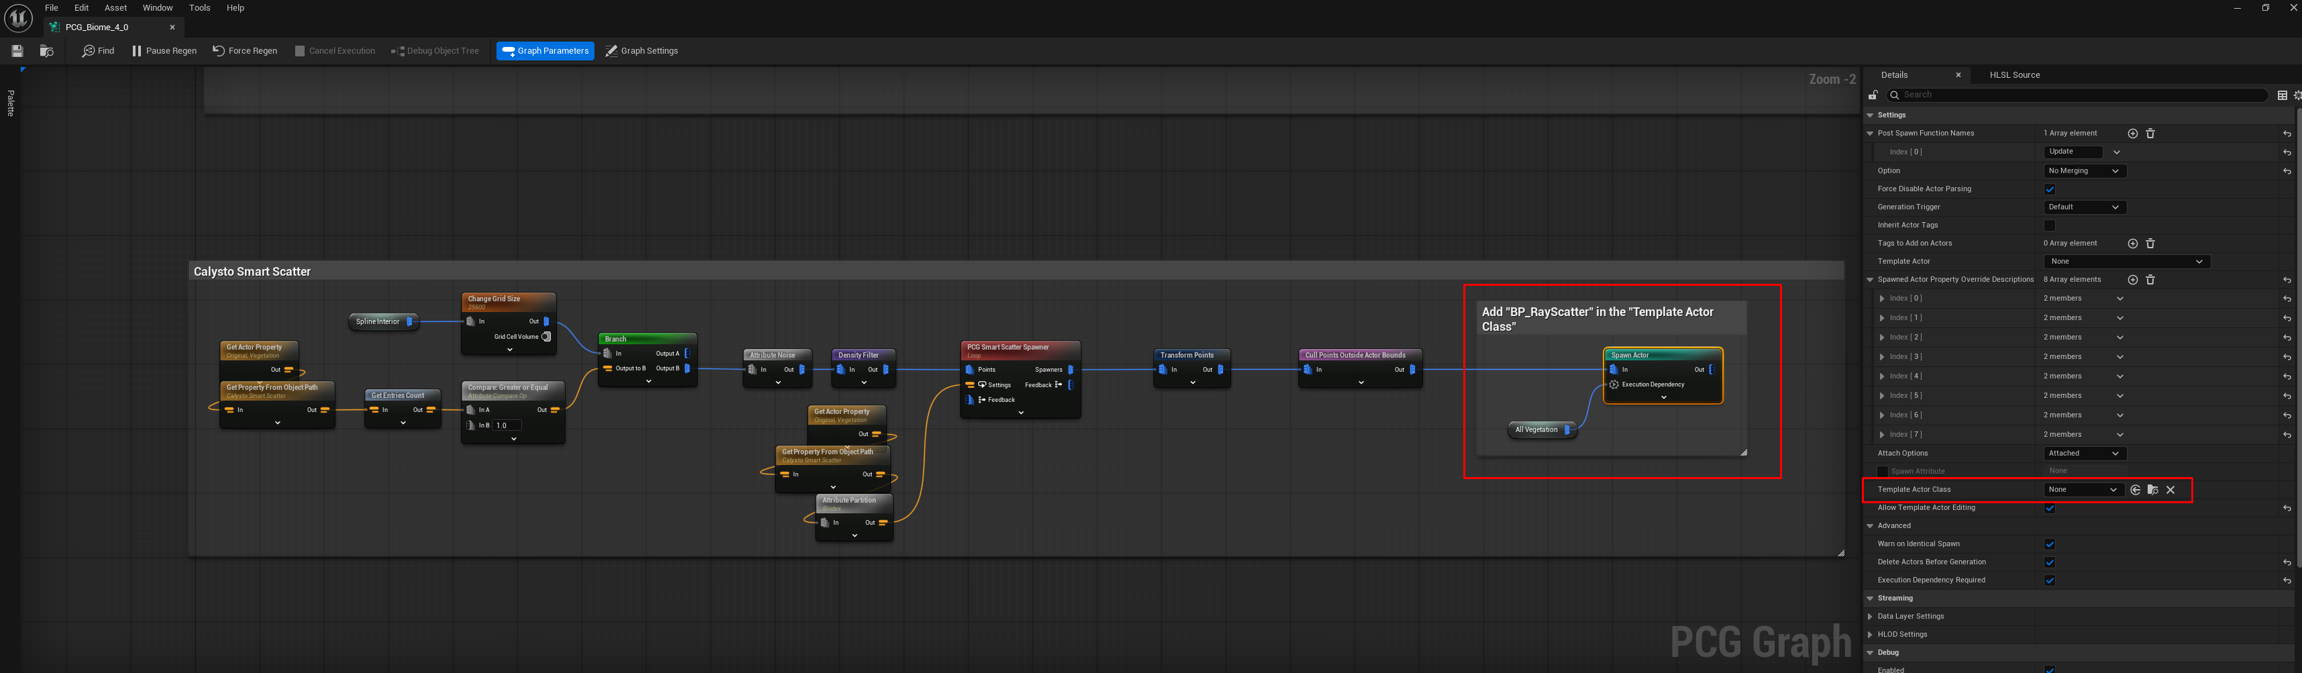Click Browse to asset in Content Browser
2302x673 pixels.
tap(46, 51)
